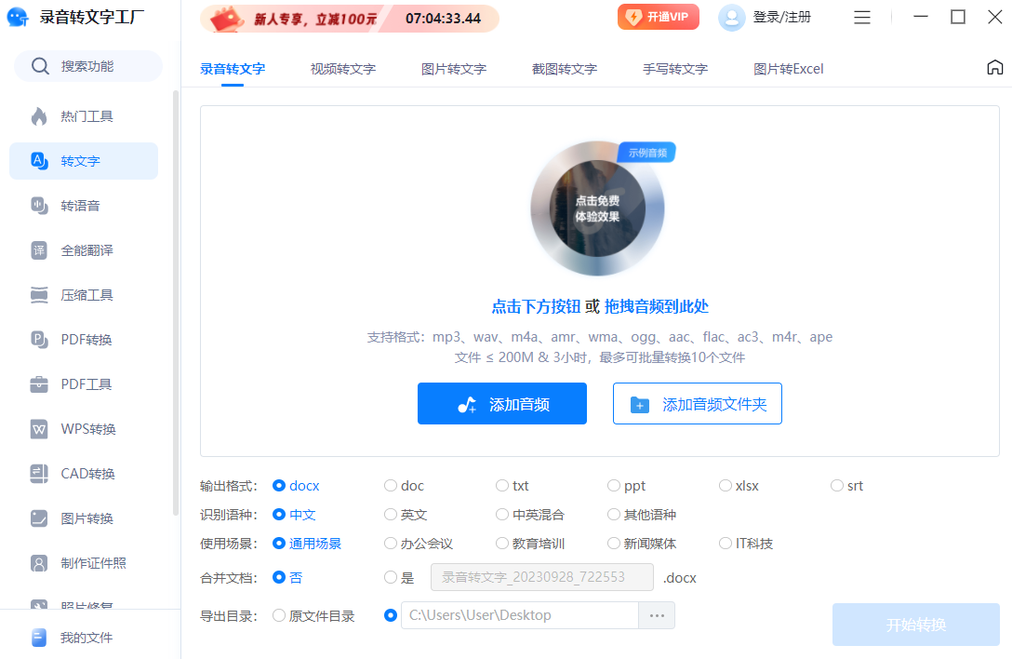The height and width of the screenshot is (659, 1012).
Task: Choose 英文 as recognition language
Action: click(x=391, y=515)
